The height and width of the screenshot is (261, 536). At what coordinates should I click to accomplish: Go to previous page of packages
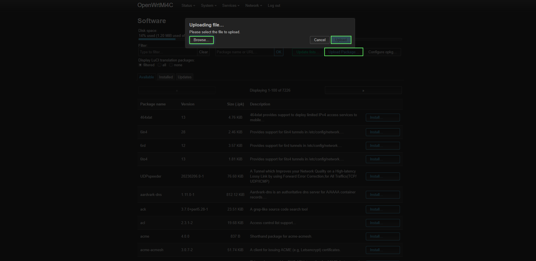pyautogui.click(x=177, y=90)
